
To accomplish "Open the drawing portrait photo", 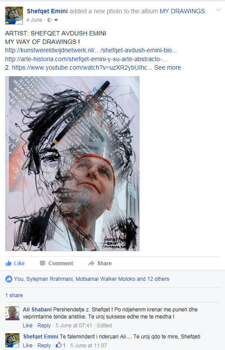I will [72, 164].
